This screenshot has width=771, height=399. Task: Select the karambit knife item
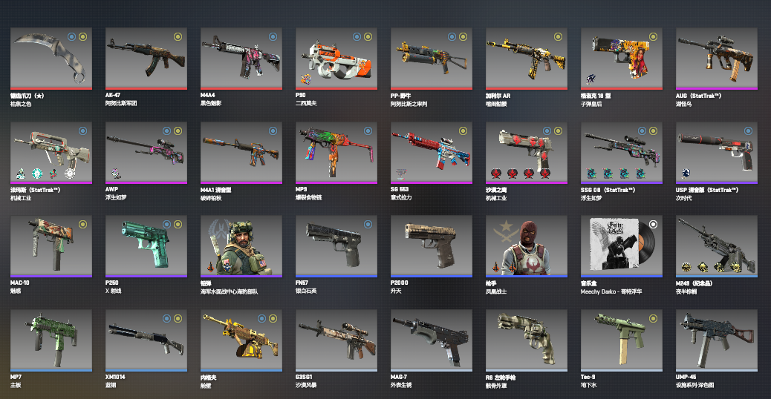[51, 59]
